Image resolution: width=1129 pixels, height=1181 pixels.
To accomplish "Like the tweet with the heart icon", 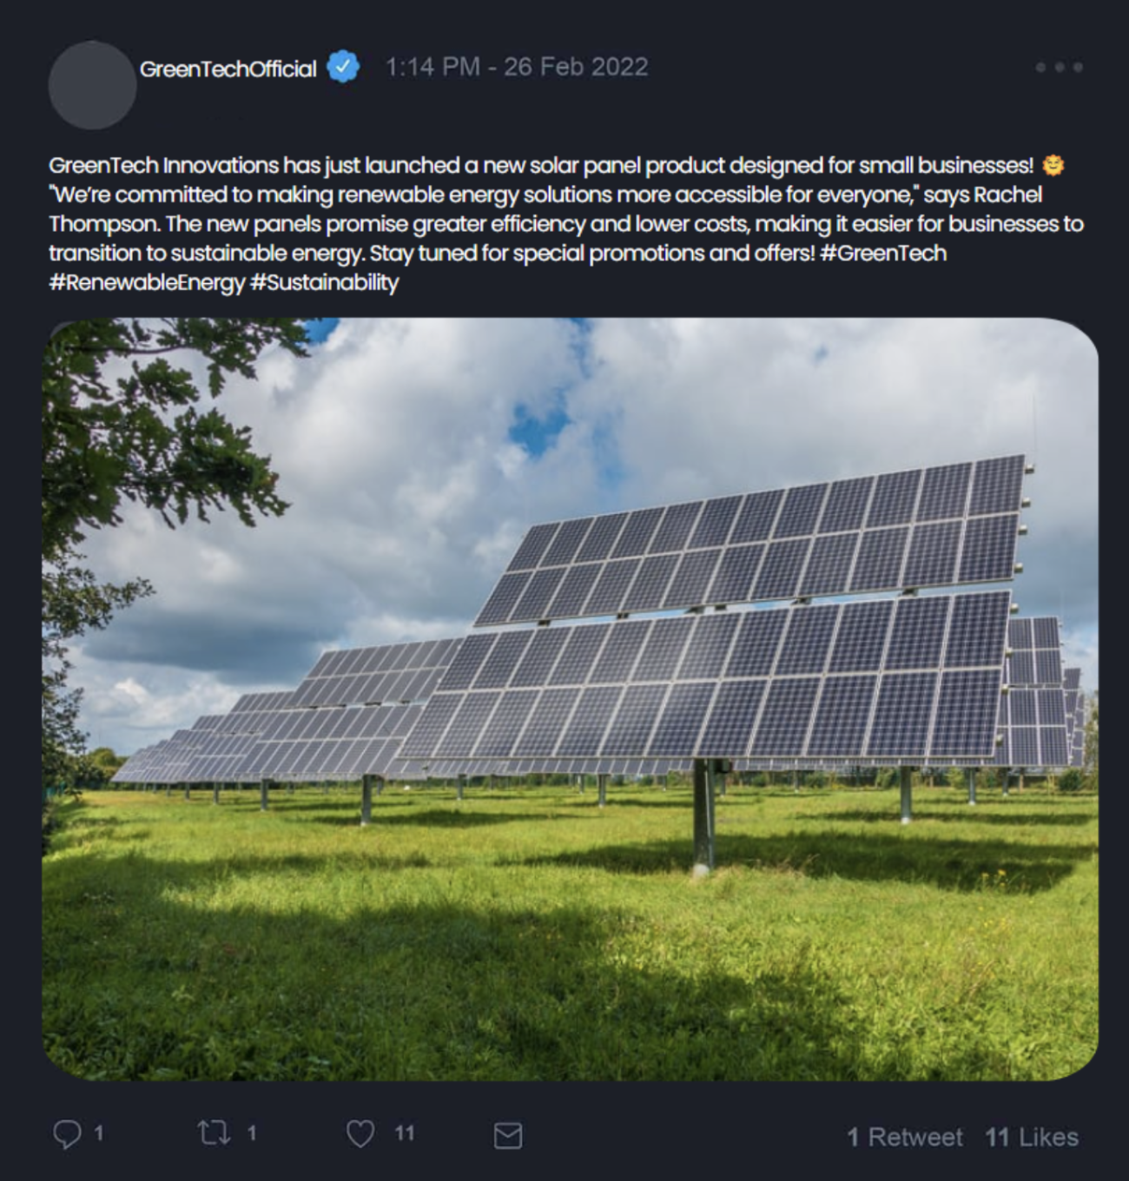I will [x=360, y=1134].
